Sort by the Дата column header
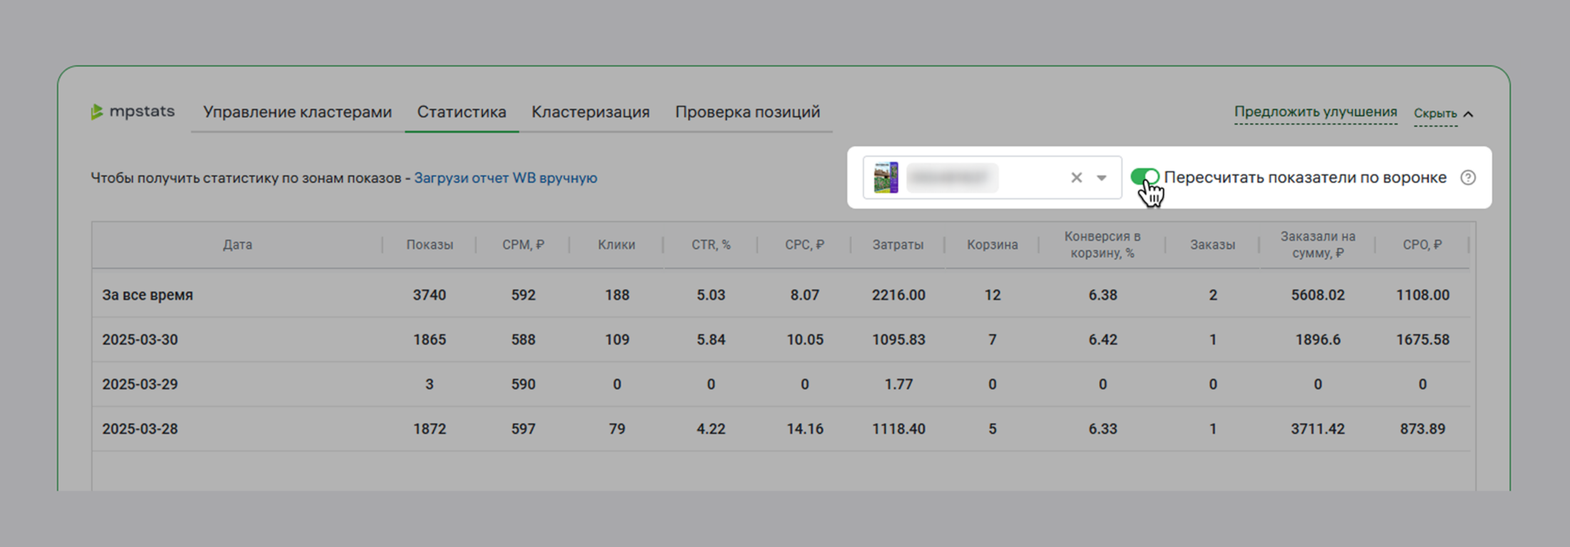 click(237, 245)
